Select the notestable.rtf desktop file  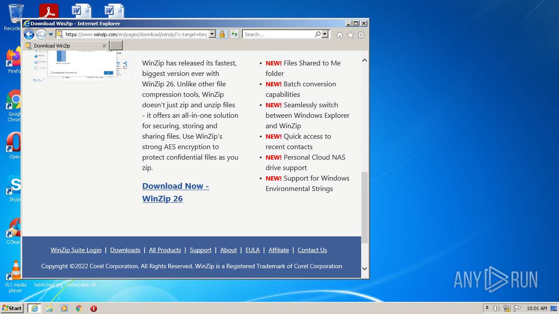[x=81, y=285]
